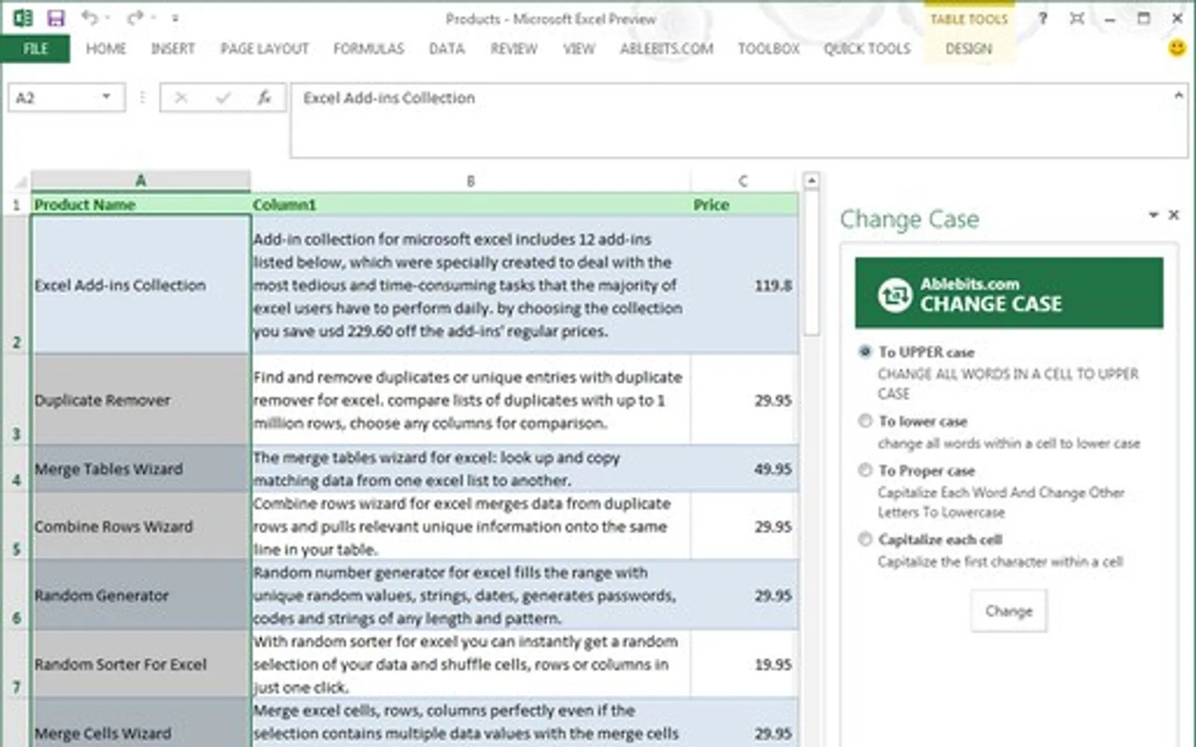1196x747 pixels.
Task: Open the Table Tools DESIGN tab
Action: coord(968,49)
